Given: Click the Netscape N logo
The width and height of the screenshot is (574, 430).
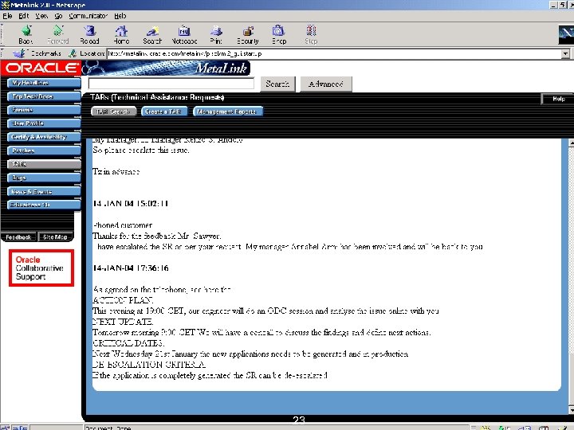Looking at the screenshot, I should pos(566,34).
